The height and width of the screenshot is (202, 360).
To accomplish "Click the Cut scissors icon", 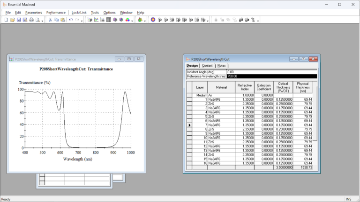I will point(50,20).
